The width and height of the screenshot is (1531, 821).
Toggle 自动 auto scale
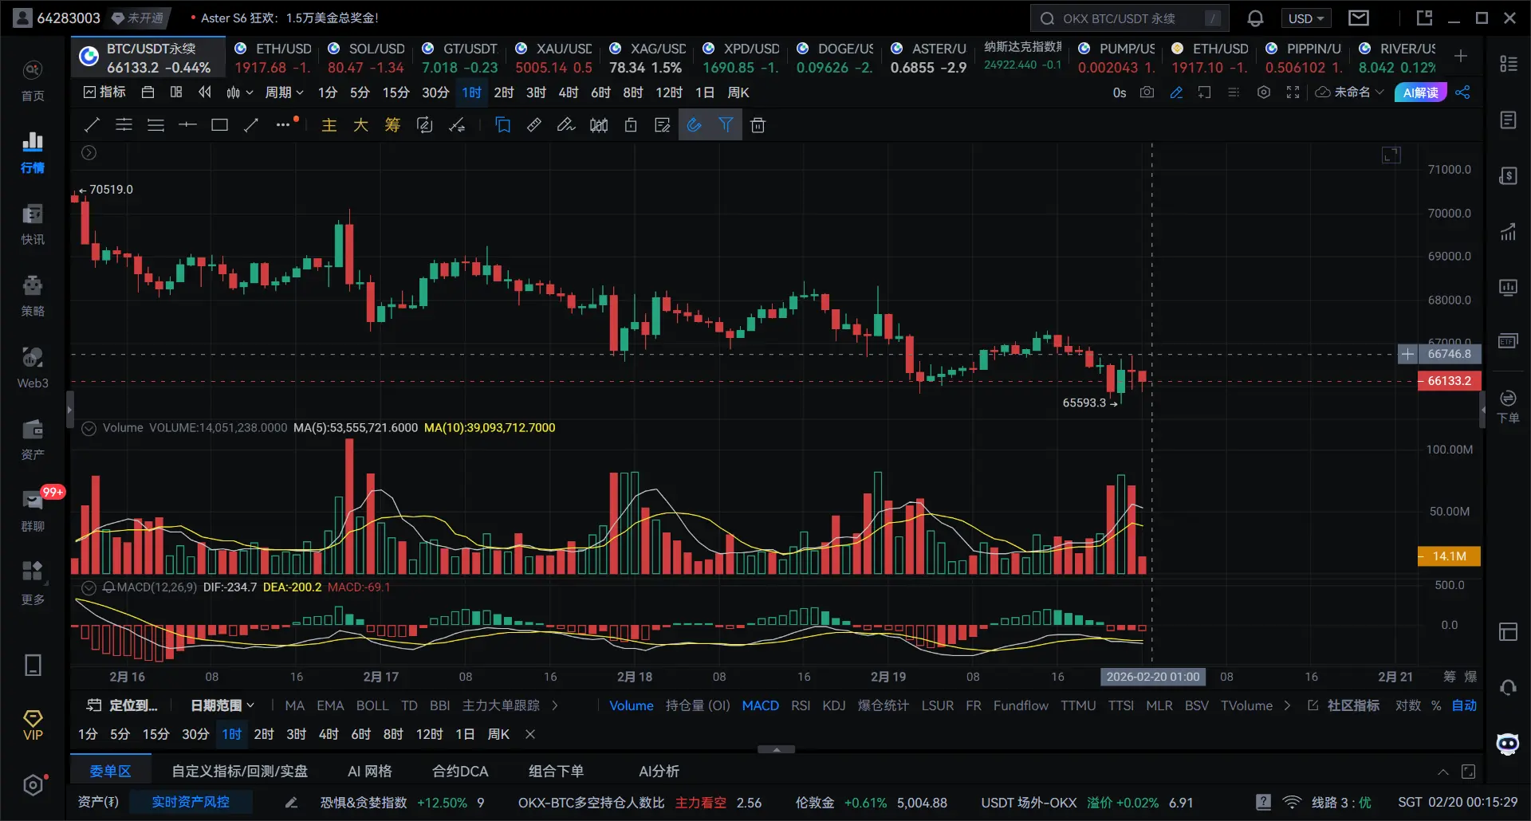(x=1464, y=705)
